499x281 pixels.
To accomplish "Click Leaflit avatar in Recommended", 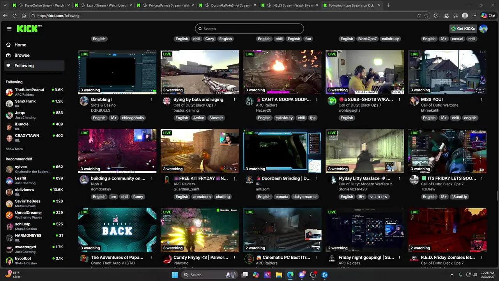I will (9, 181).
